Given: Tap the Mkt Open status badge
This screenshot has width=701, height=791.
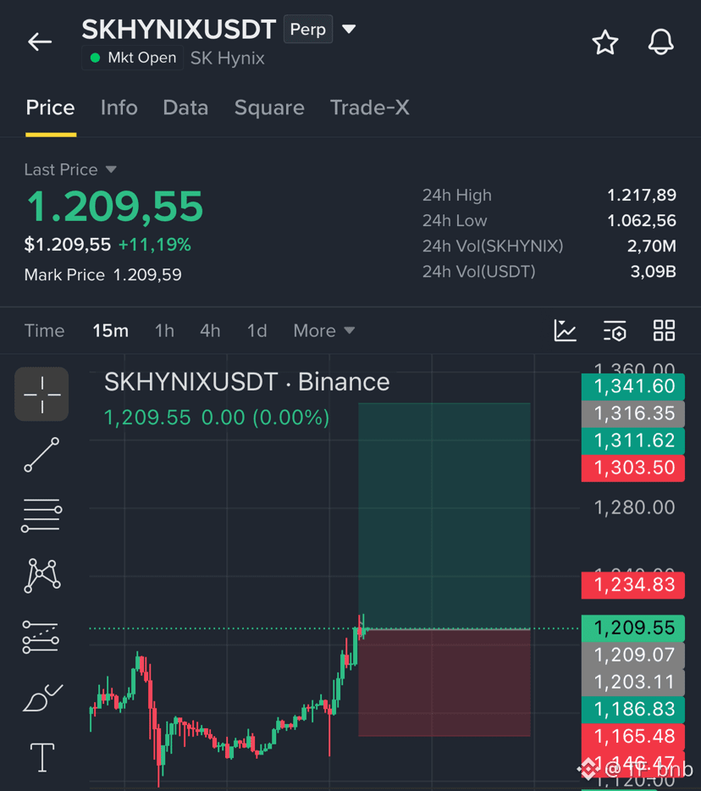Looking at the screenshot, I should coord(133,58).
